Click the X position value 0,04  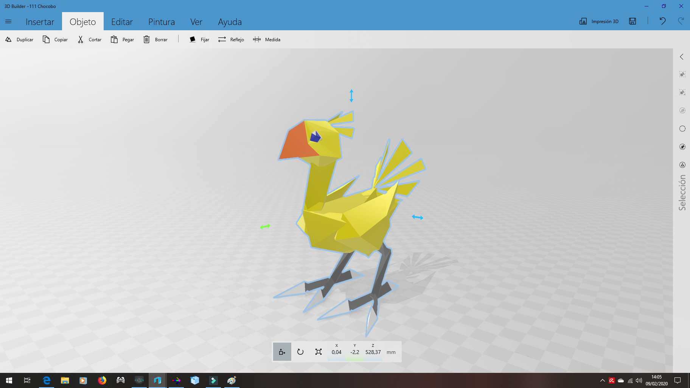click(x=337, y=352)
